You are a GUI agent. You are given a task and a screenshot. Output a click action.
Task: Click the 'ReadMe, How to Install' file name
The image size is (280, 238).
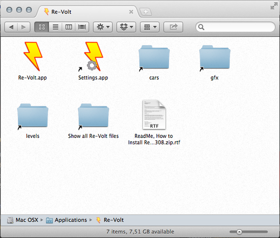click(154, 139)
